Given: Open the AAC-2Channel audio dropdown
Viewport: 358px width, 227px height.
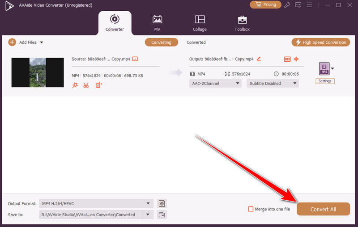Looking at the screenshot, I should point(215,84).
